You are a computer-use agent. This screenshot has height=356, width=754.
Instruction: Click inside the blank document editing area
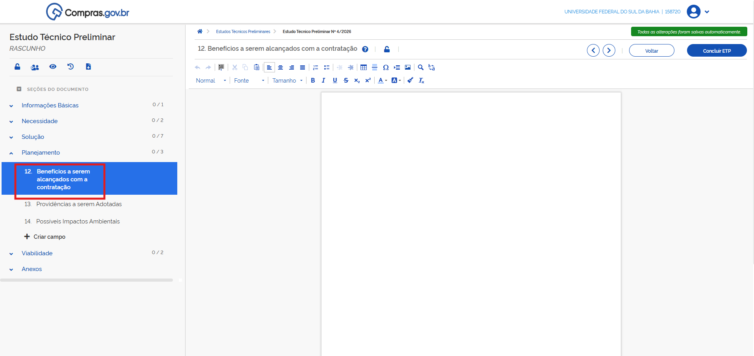[471, 220]
